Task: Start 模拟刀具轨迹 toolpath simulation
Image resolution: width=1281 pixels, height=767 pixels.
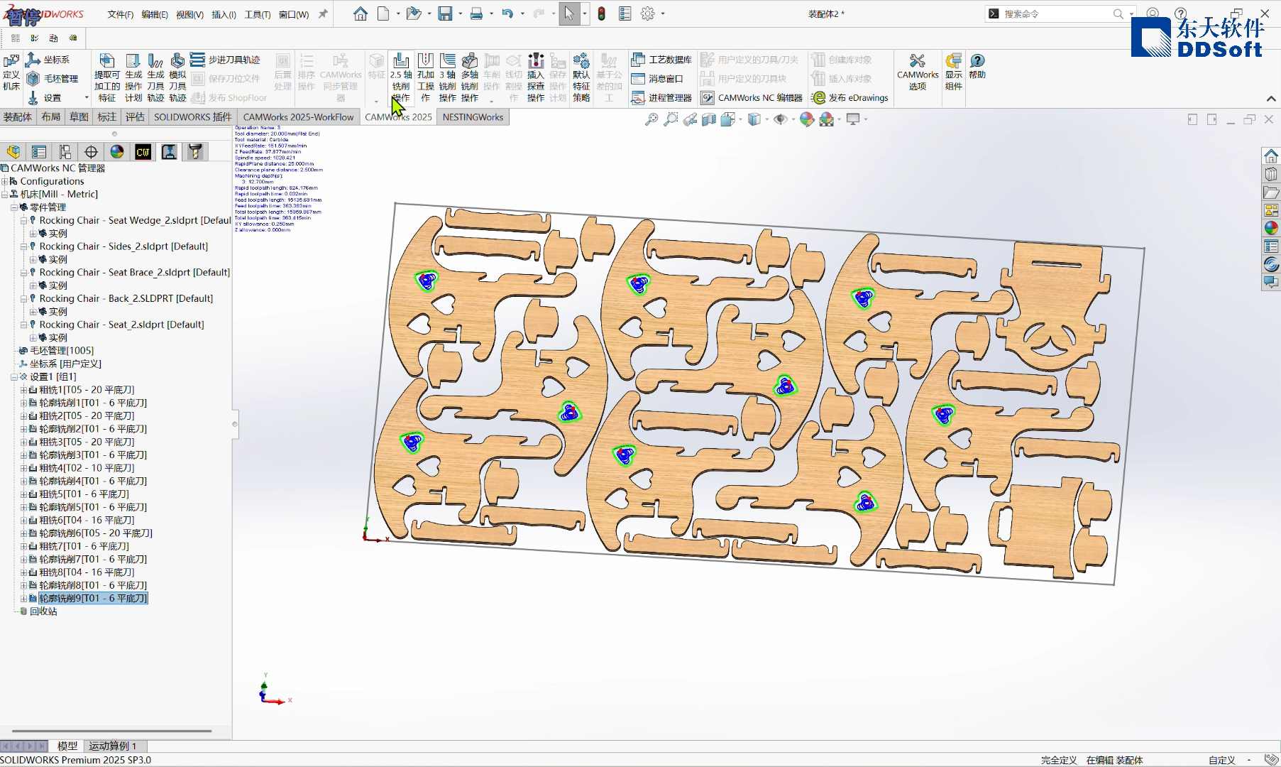Action: 177,77
